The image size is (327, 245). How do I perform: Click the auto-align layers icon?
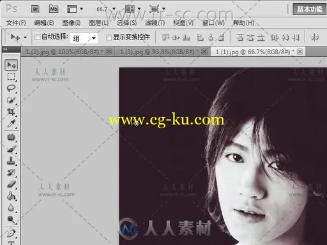[314, 38]
